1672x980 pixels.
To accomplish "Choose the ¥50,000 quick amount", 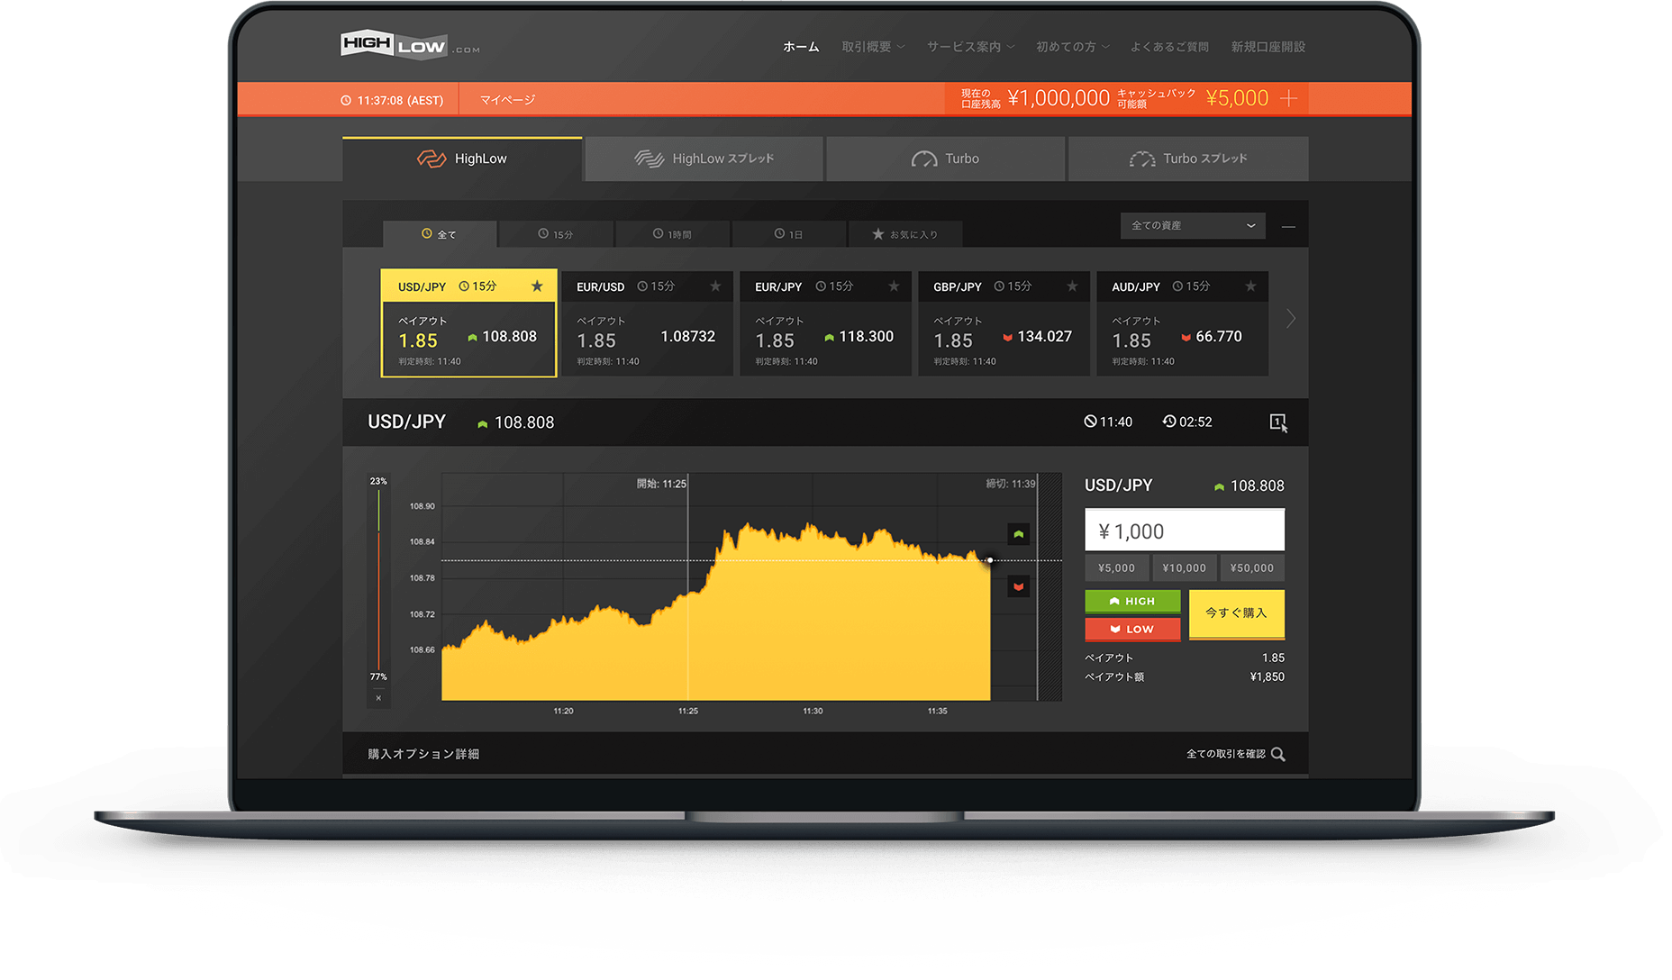I will pos(1252,568).
